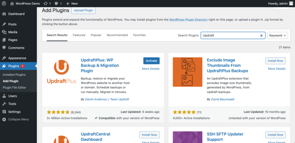
Task: Open the Keyword search type dropdown
Action: point(278,35)
